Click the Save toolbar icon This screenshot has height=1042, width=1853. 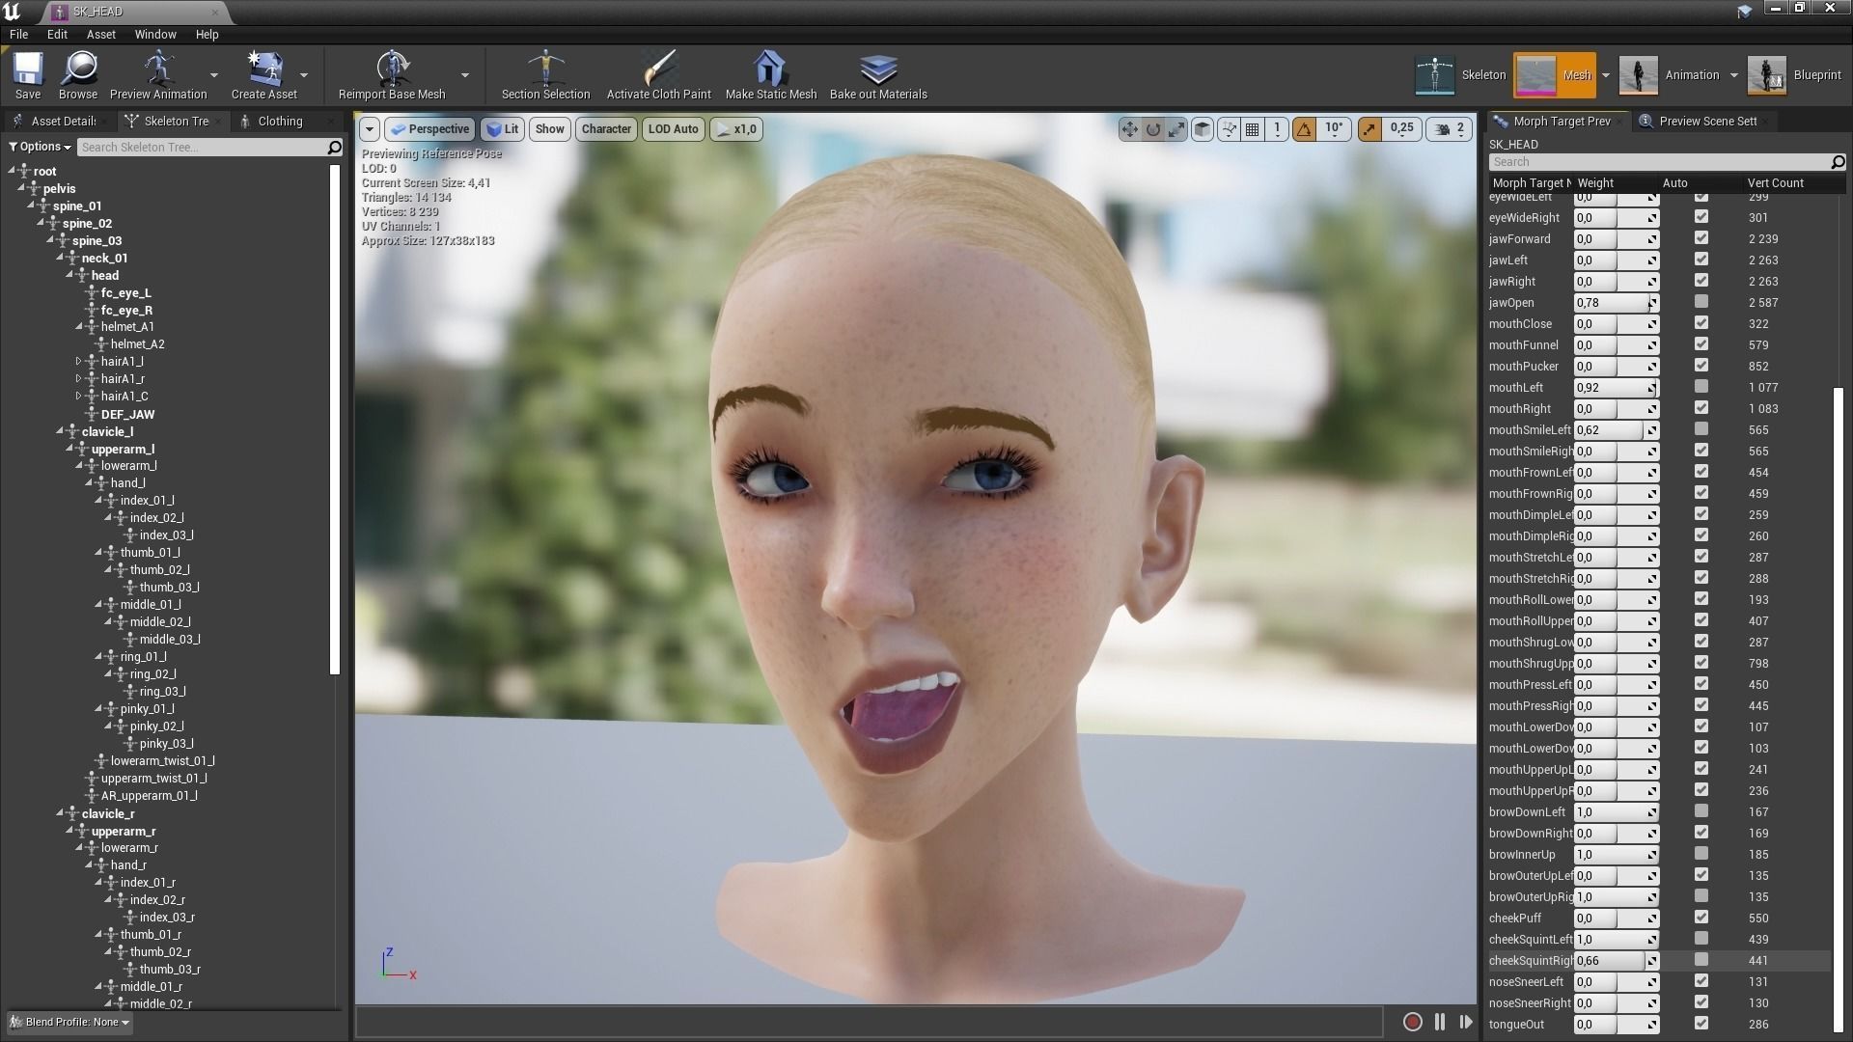pos(28,69)
